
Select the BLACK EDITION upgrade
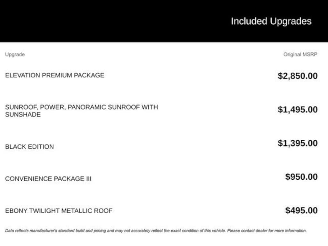[x=29, y=147]
